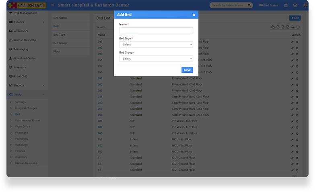Image resolution: width=315 pixels, height=192 pixels.
Task: Close the Add Bed dialog
Action: (194, 15)
